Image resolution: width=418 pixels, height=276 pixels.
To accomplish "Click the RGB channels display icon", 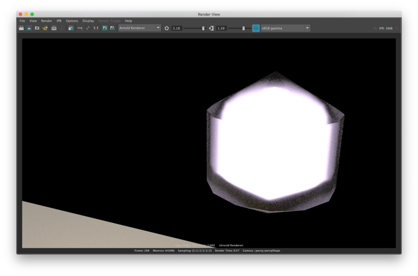I will 80,28.
